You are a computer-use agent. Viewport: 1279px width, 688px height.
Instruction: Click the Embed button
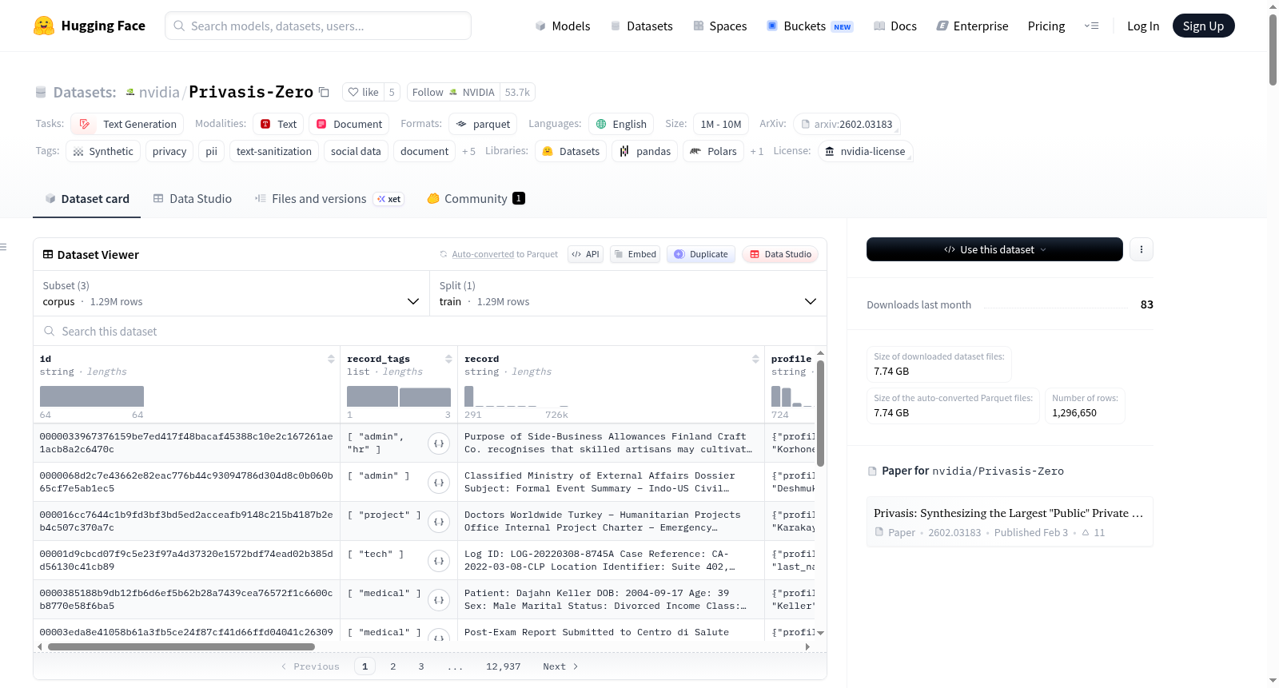[x=635, y=254]
